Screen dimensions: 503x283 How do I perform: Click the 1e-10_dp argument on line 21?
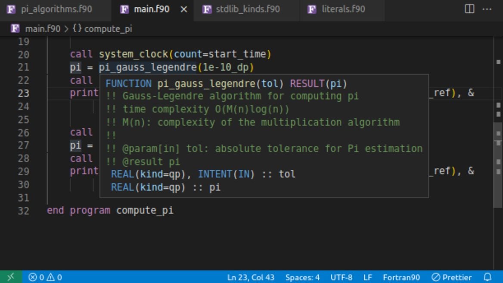point(226,67)
